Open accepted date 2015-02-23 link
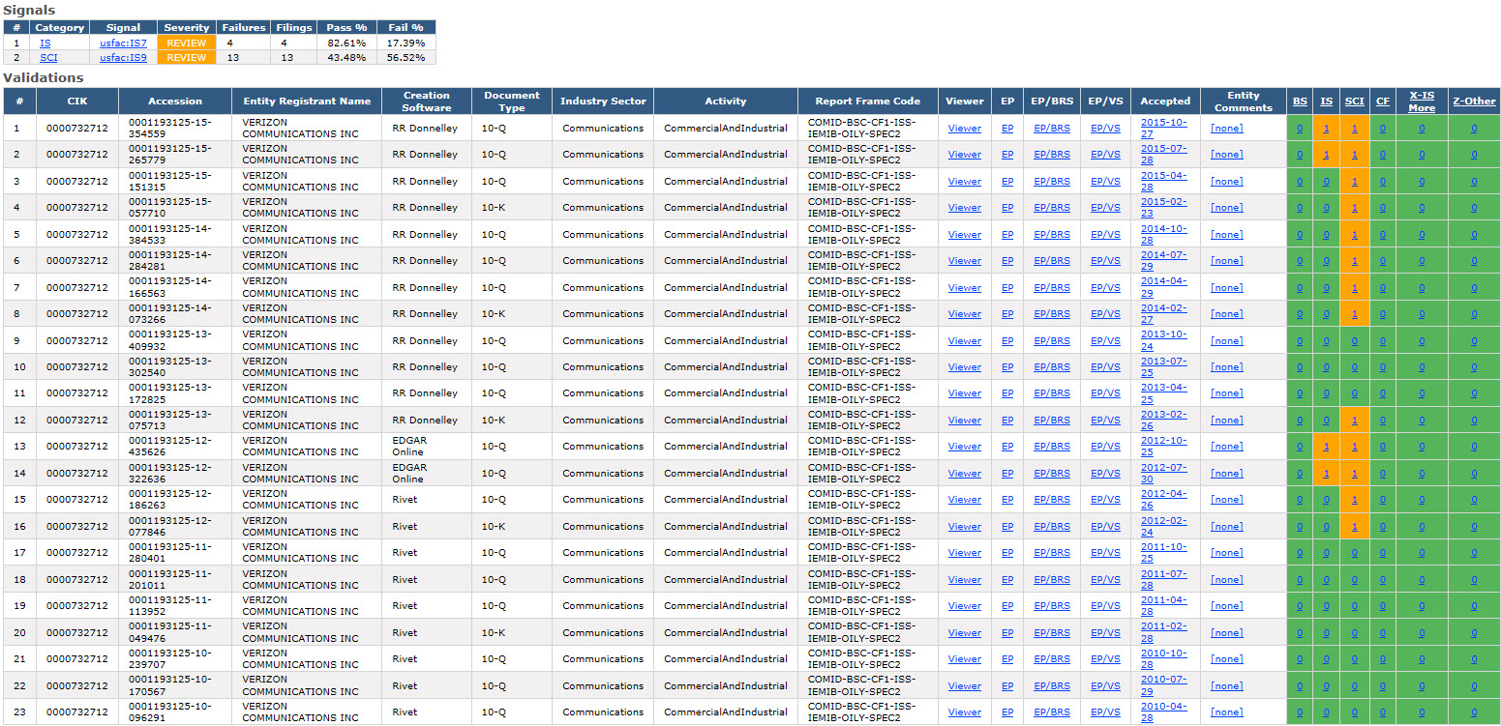This screenshot has height=726, width=1501. tap(1163, 208)
